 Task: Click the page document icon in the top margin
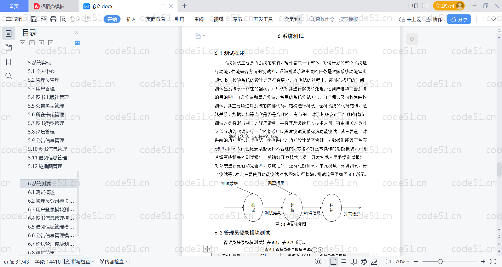coord(198,36)
